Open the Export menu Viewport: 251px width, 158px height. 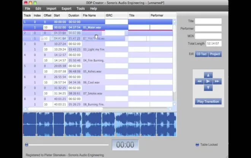[x=67, y=8]
